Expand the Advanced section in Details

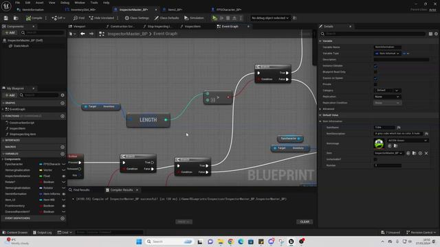click(x=320, y=109)
